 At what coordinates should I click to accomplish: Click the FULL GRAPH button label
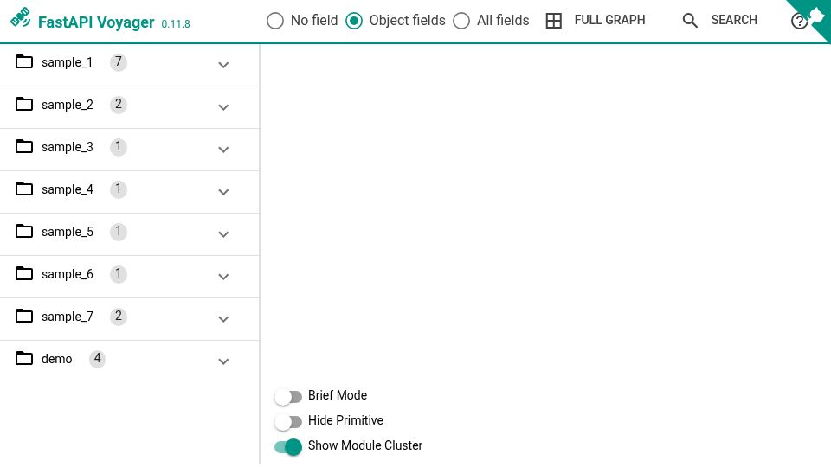pos(609,20)
